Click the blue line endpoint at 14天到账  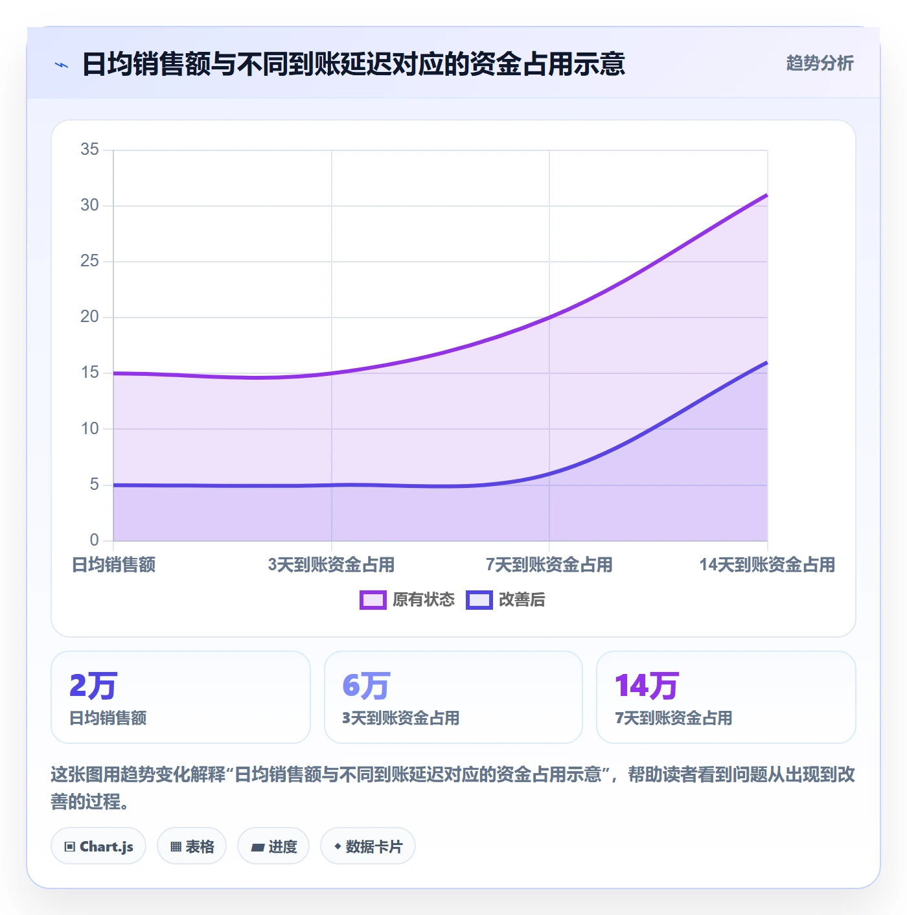pyautogui.click(x=767, y=362)
